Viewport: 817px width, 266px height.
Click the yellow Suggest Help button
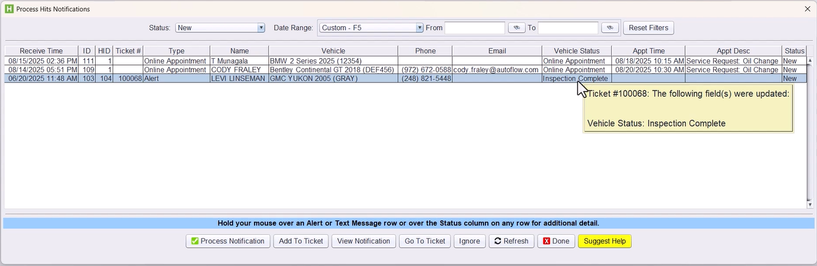[605, 241]
